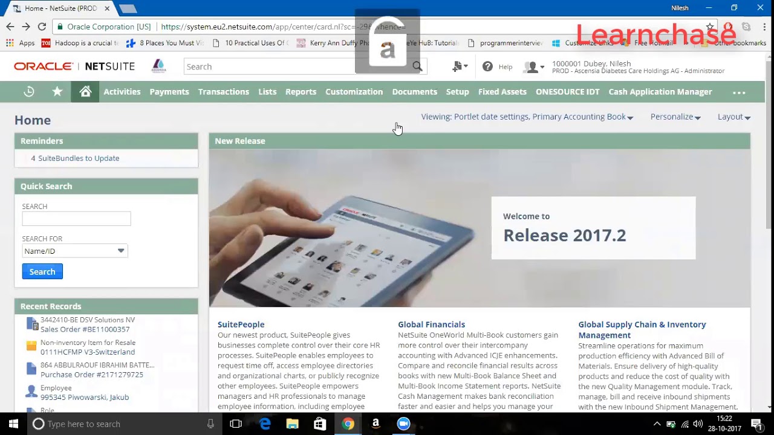The width and height of the screenshot is (774, 435).
Task: Open the Recent Records clock icon
Action: tap(29, 92)
